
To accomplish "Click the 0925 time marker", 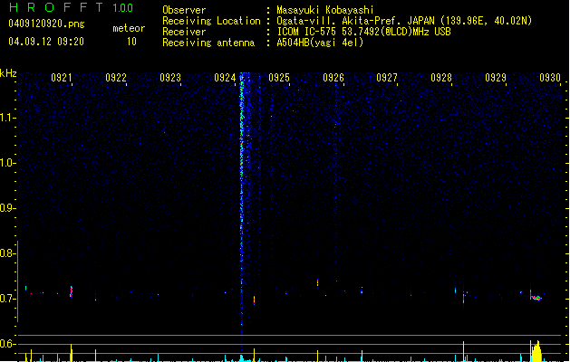I will [x=279, y=78].
